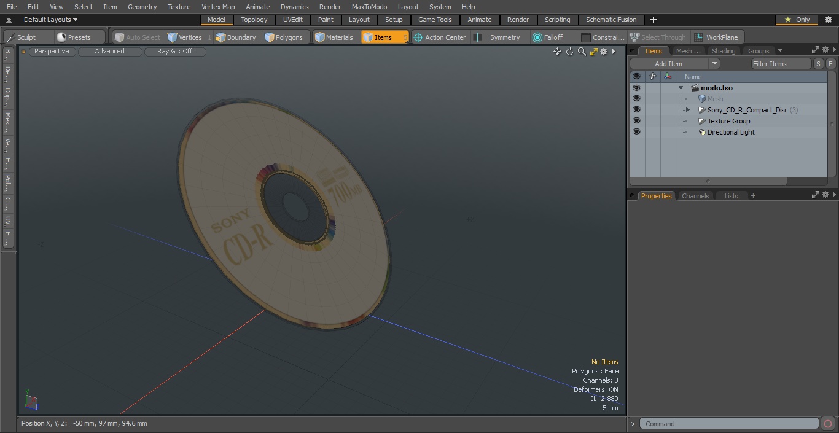Open the Shading tab in Items panel

[x=723, y=51]
